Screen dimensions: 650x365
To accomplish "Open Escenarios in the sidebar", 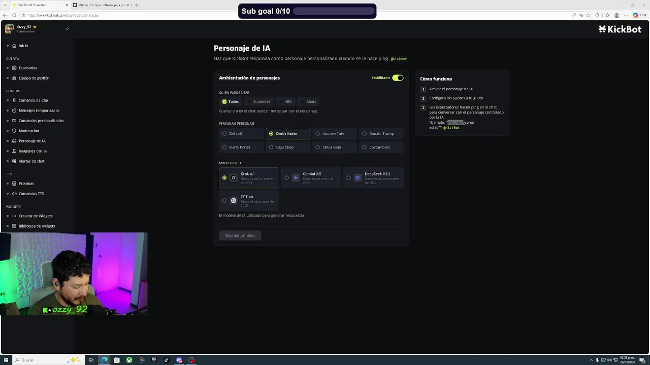I will (x=27, y=68).
